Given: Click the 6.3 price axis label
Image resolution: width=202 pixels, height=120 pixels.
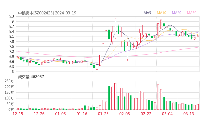Looking at the screenshot, I should tap(11, 67).
